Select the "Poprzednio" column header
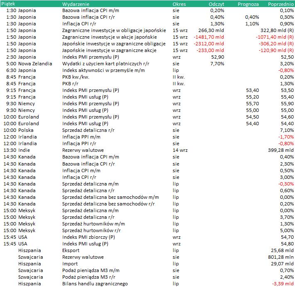The width and height of the screenshot is (295, 287). click(281, 4)
